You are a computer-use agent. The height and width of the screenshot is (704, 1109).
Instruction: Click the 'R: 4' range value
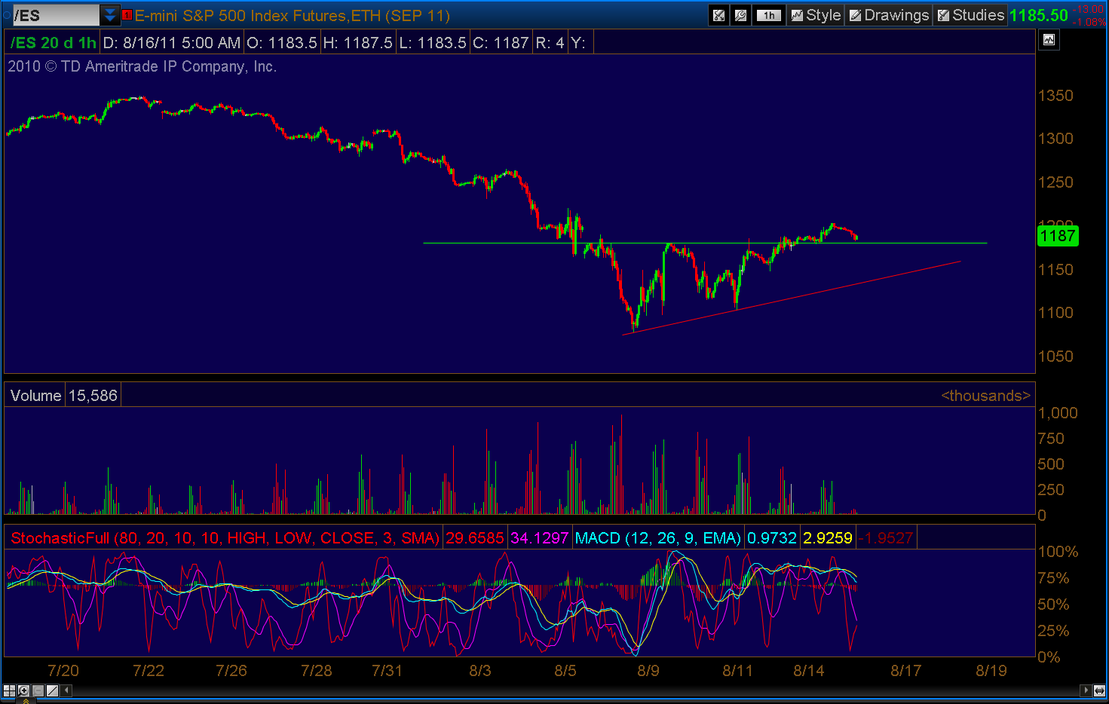[x=550, y=43]
